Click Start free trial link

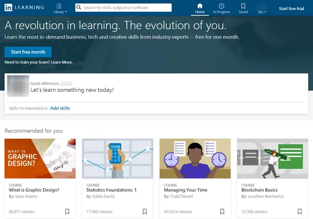point(291,8)
